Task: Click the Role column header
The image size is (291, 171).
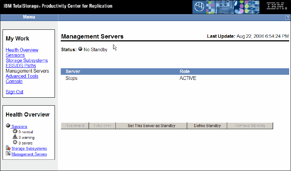Action: [x=185, y=72]
